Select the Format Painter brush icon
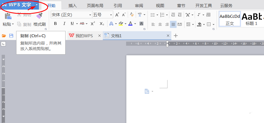 pyautogui.click(x=39, y=16)
